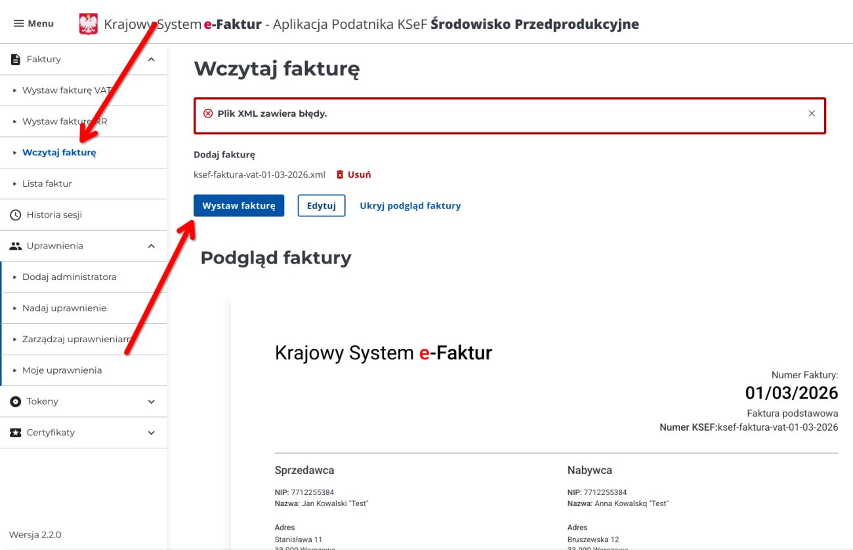Viewport: 853px width, 550px height.
Task: Click the red error icon in the alert
Action: 208,113
